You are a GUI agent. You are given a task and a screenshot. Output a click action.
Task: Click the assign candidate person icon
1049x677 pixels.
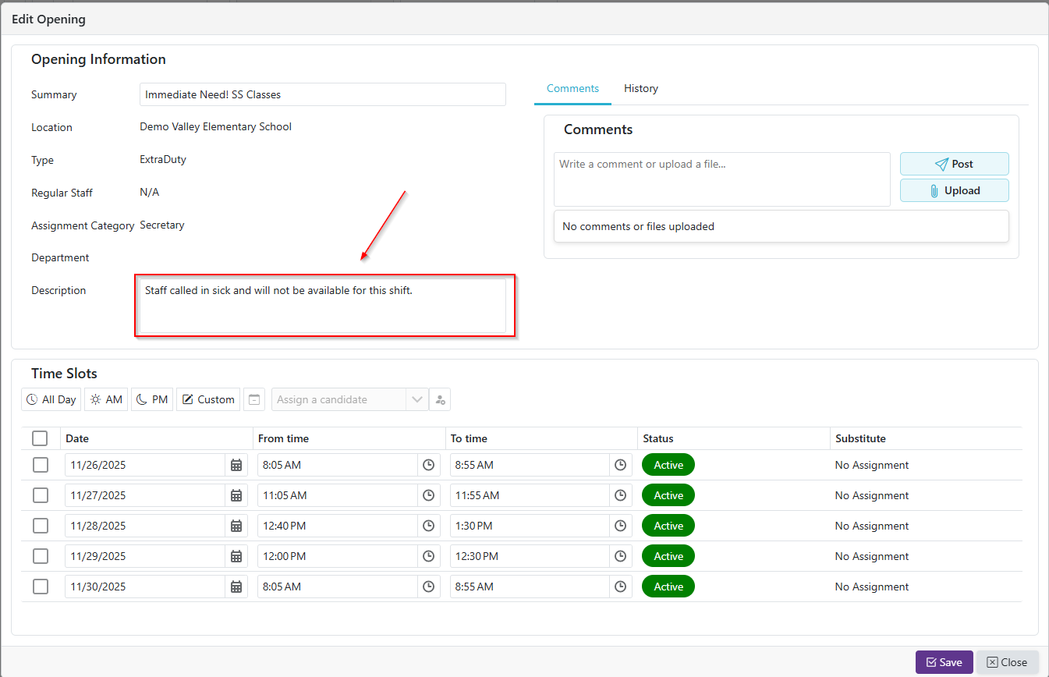(440, 399)
